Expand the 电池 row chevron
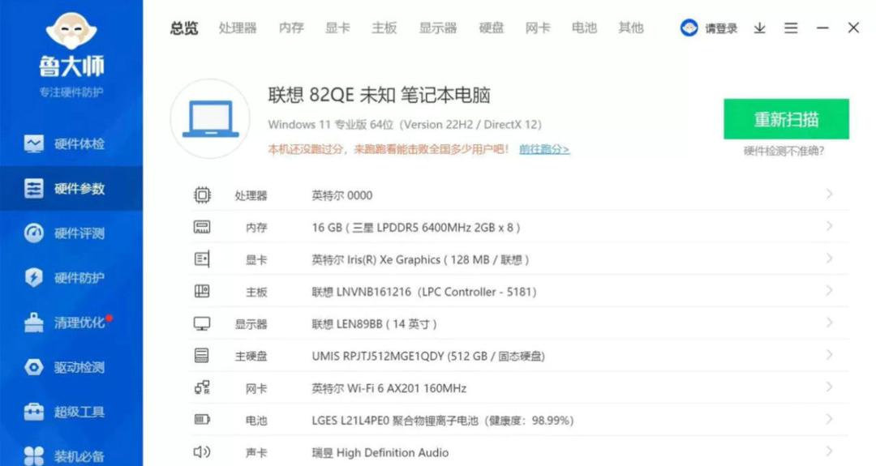Image resolution: width=876 pixels, height=466 pixels. click(829, 418)
